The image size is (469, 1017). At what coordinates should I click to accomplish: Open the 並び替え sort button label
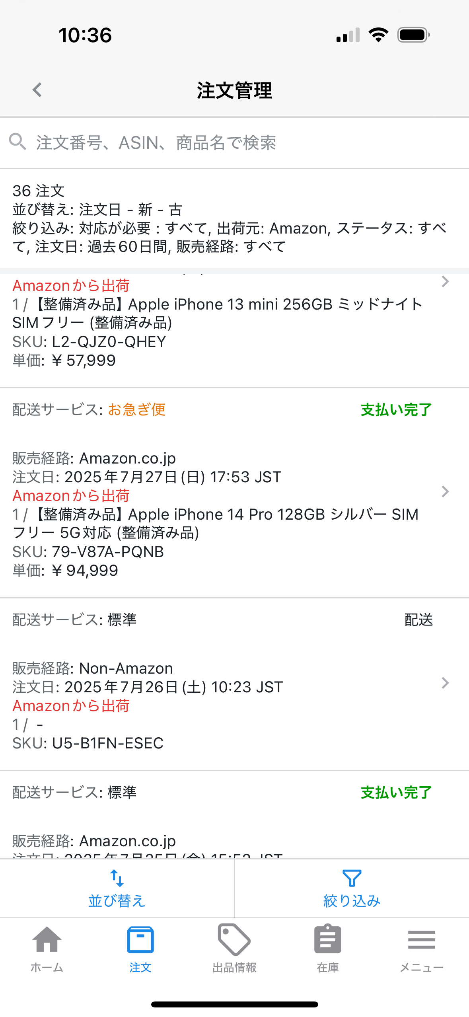tap(117, 901)
